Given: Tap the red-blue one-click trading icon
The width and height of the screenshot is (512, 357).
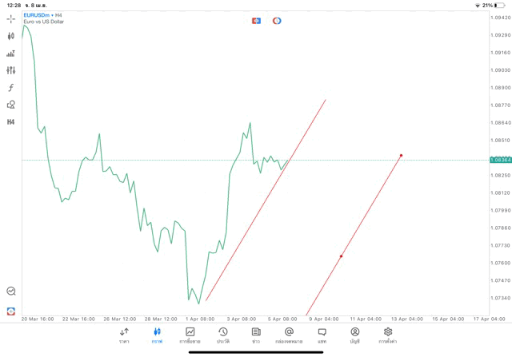Looking at the screenshot, I should pos(257,20).
